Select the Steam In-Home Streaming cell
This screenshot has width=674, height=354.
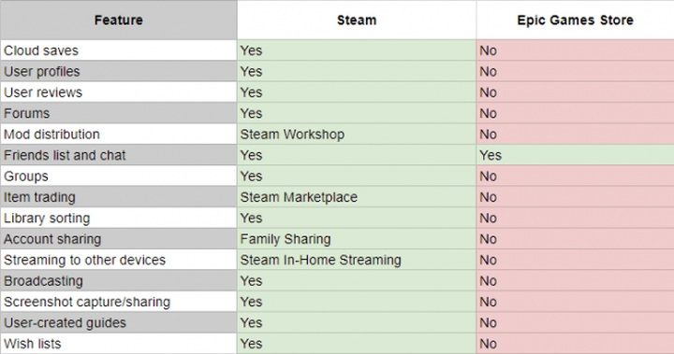tap(357, 260)
